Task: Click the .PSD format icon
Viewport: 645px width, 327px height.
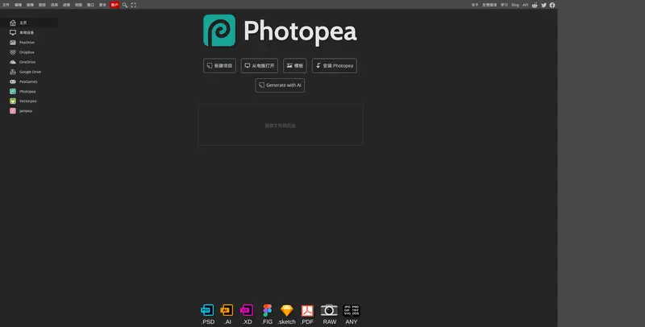Action: coord(208,314)
